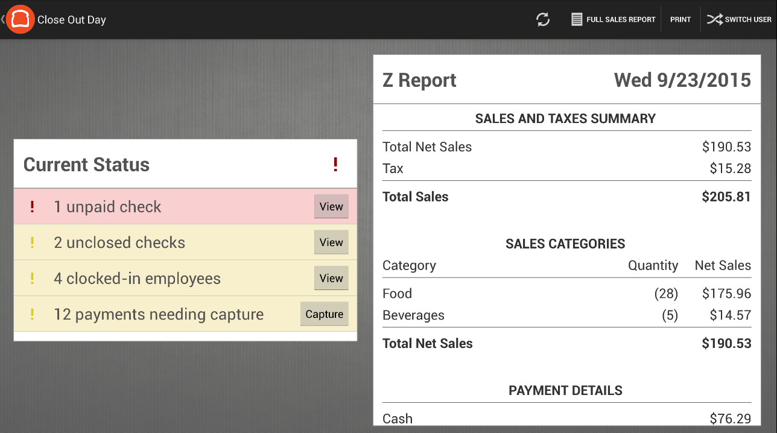Refresh the Close Out Day screen
Viewport: 777px width, 433px height.
542,19
